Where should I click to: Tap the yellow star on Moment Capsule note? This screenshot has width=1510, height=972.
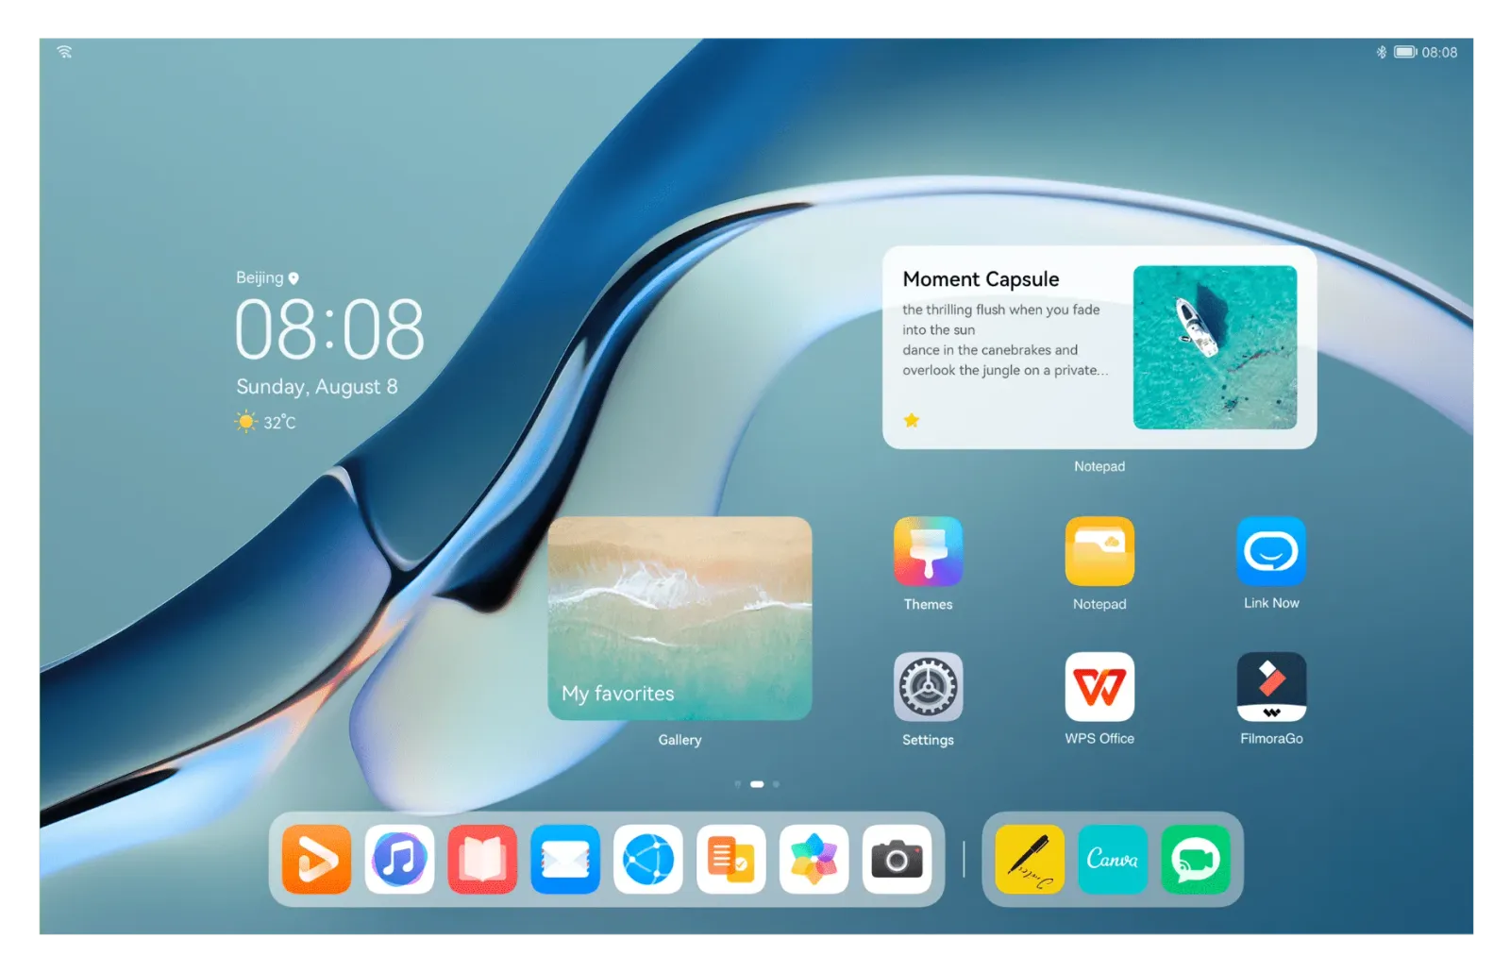click(912, 420)
